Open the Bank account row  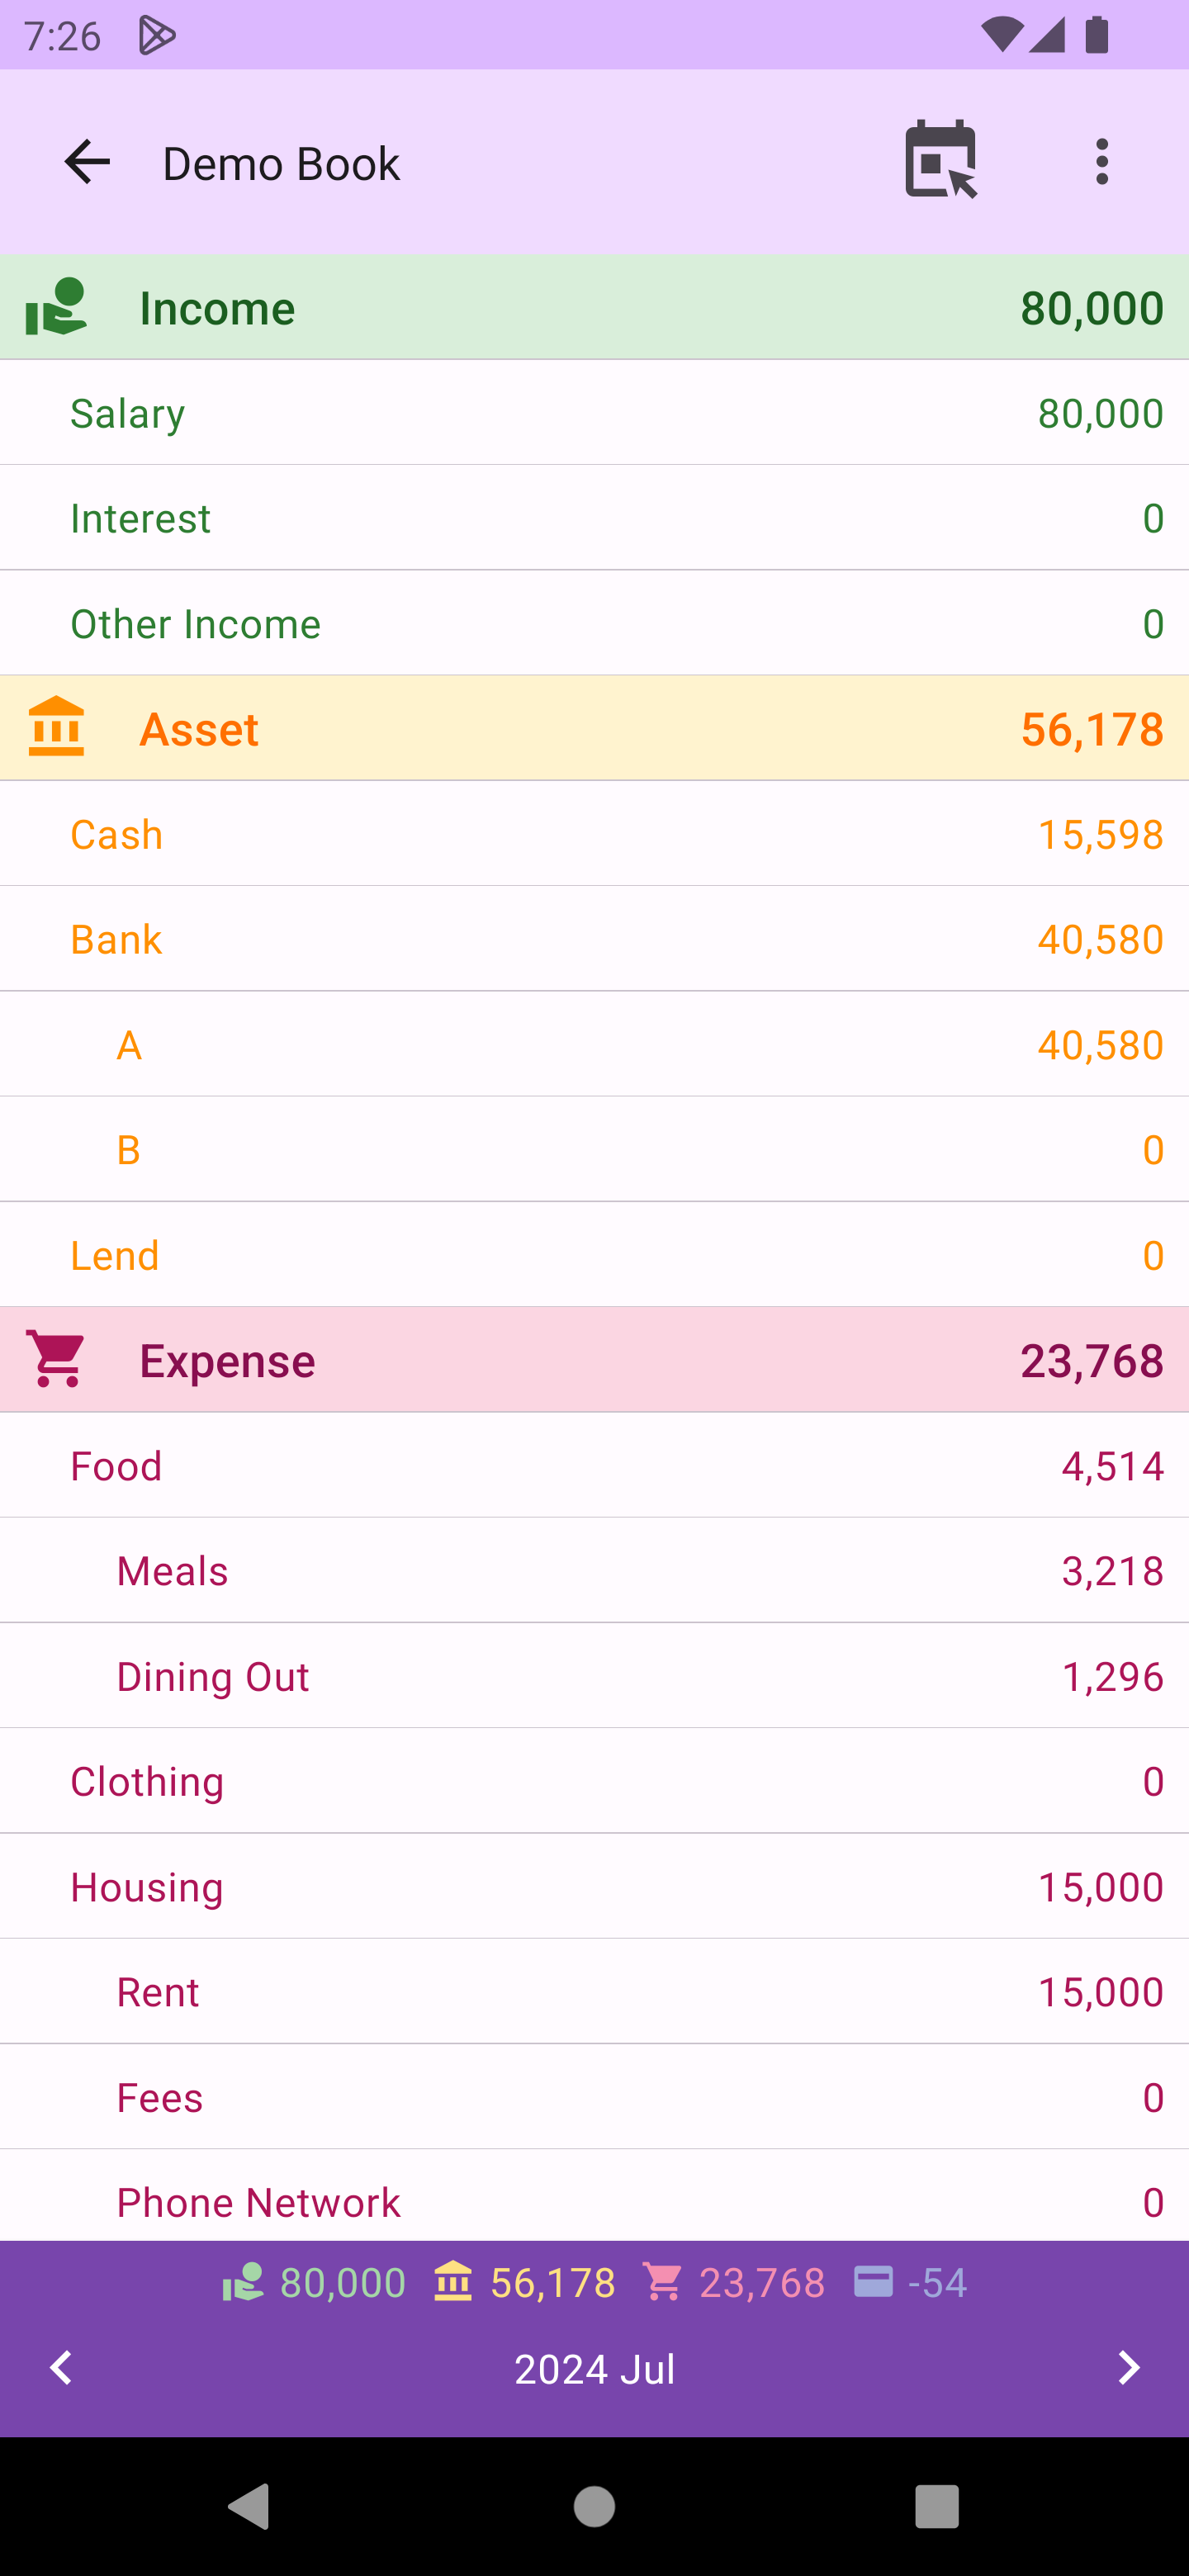[594, 939]
